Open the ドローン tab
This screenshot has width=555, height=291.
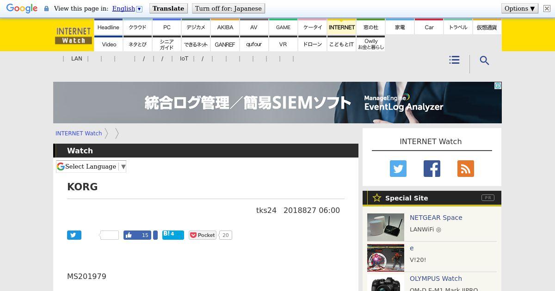(x=312, y=44)
